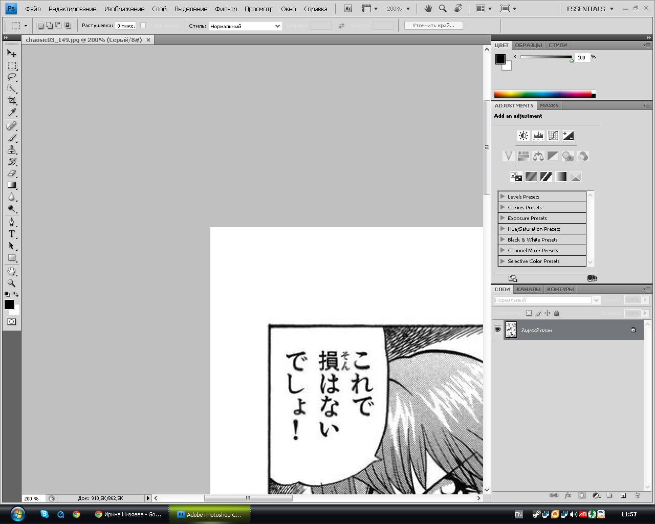
Task: Select the Gradient tool
Action: 12,185
